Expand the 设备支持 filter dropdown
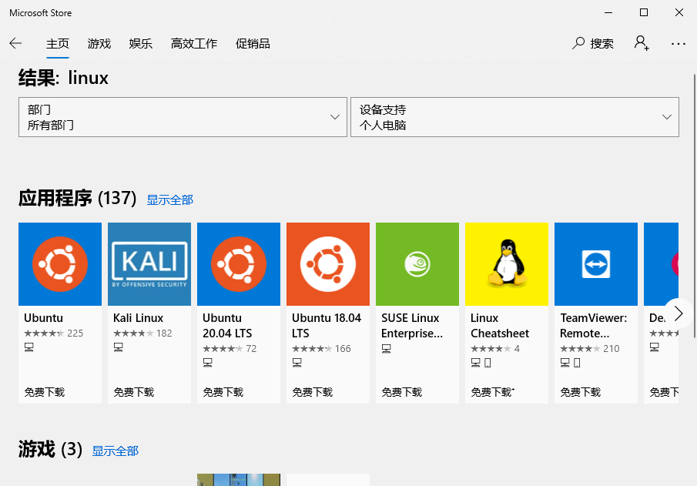The image size is (697, 486). (x=514, y=117)
